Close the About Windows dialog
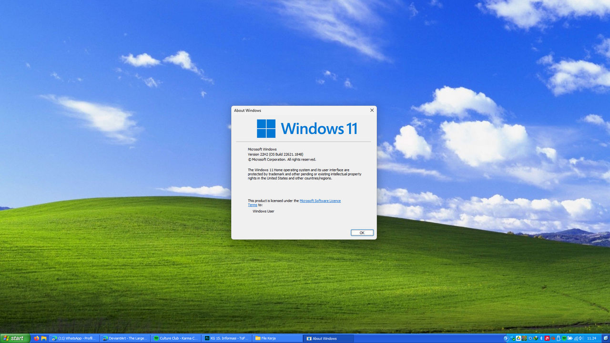The height and width of the screenshot is (343, 610). 372,110
